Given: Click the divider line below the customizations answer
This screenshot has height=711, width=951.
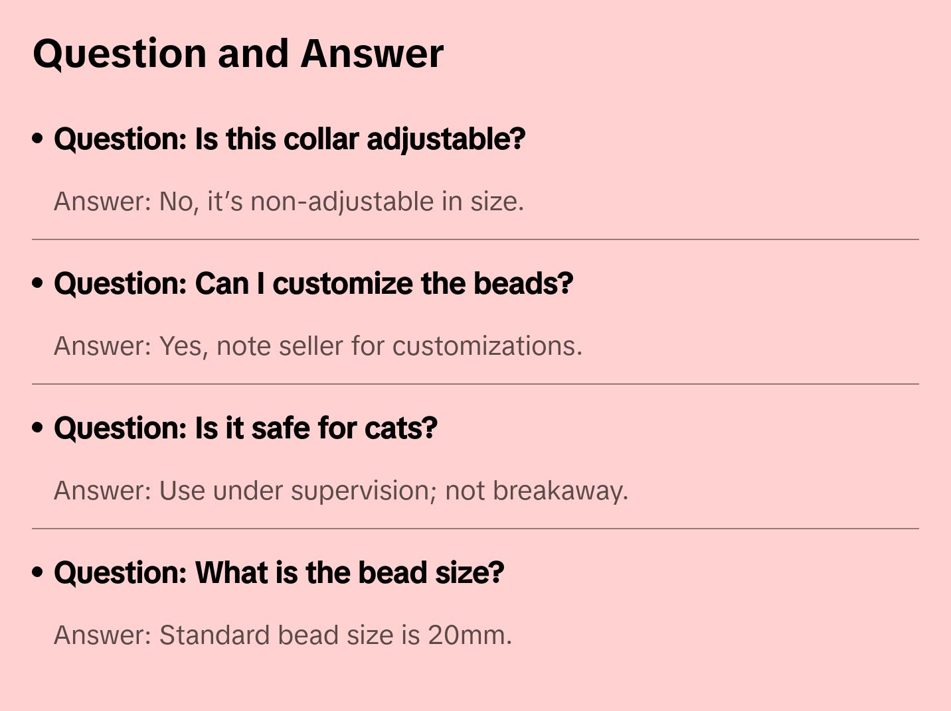Looking at the screenshot, I should coord(475,384).
